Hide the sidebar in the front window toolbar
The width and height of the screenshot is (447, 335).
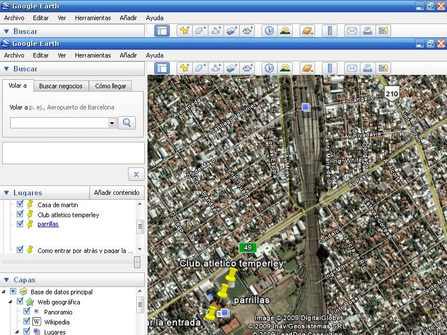[162, 68]
